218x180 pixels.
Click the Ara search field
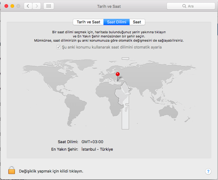coord(190,6)
